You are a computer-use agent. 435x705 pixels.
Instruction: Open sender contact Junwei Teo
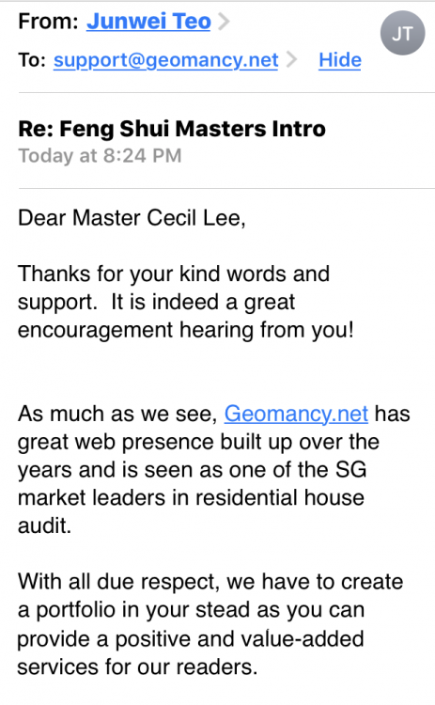pyautogui.click(x=148, y=21)
